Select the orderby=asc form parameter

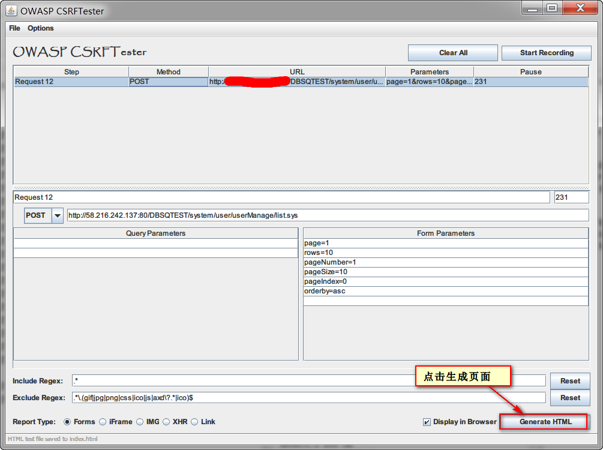click(446, 291)
